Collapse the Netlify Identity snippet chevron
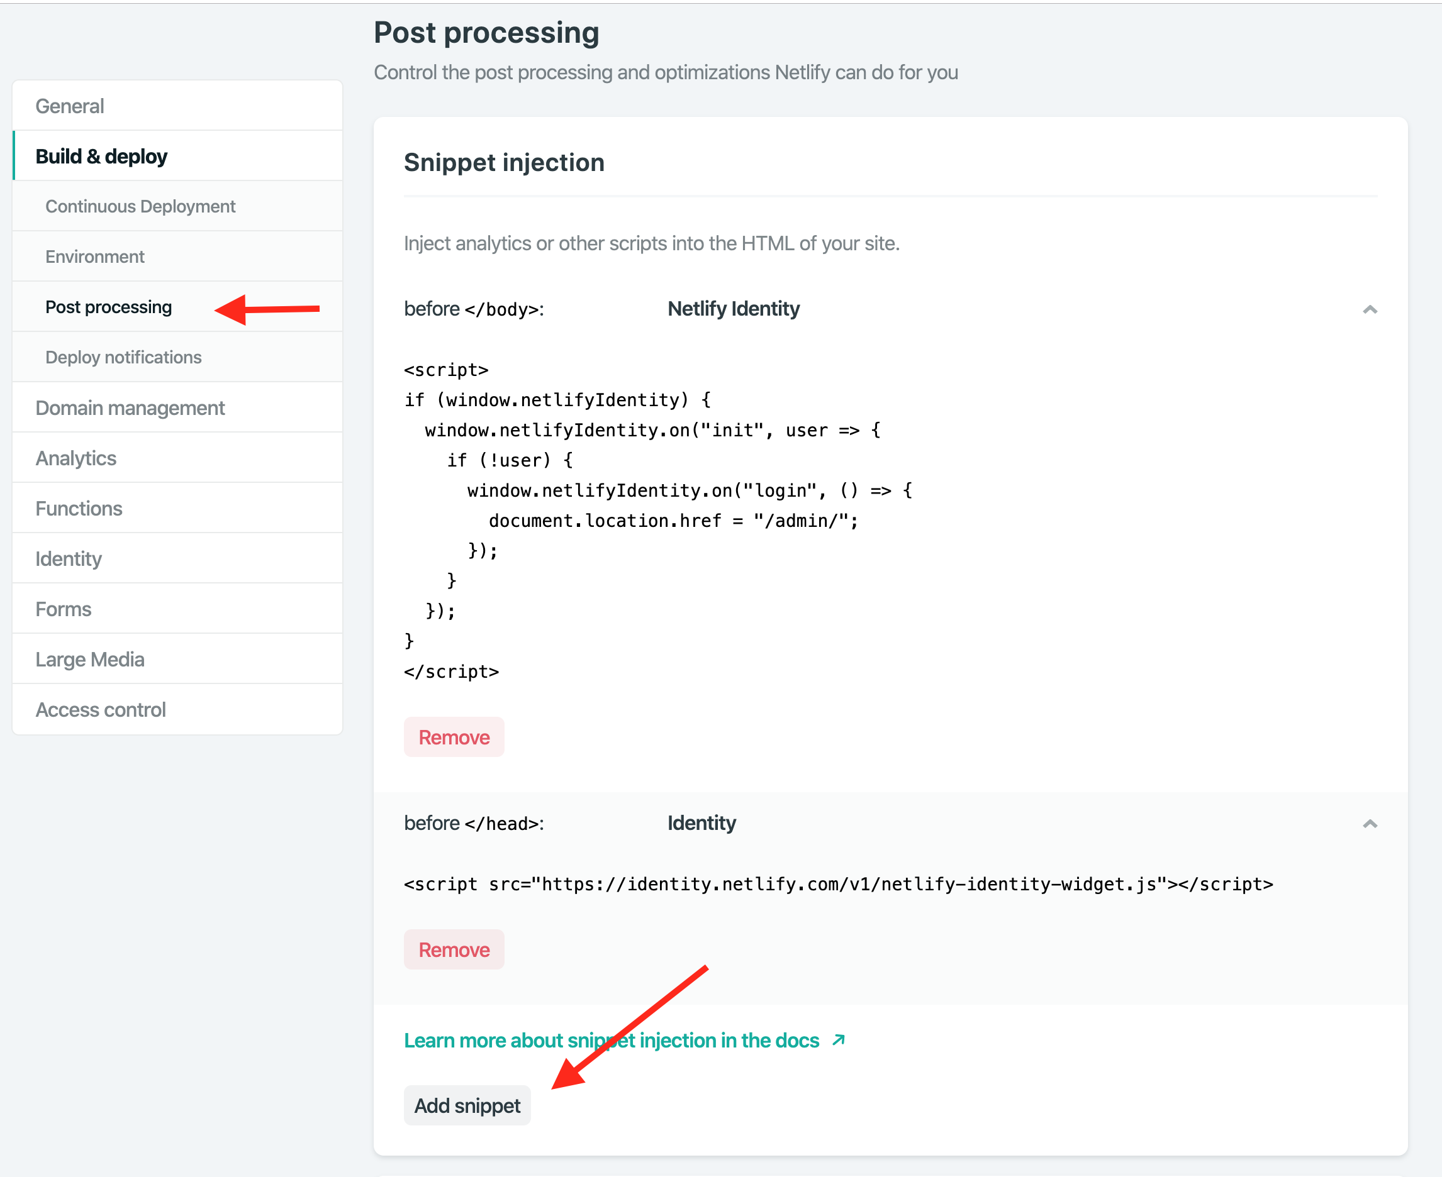Viewport: 1442px width, 1177px height. tap(1370, 309)
